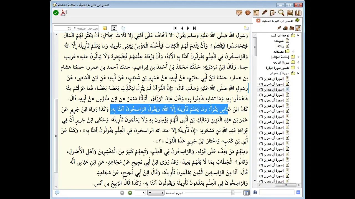
Task: Open the library open-book icon
Action: pos(298,13)
